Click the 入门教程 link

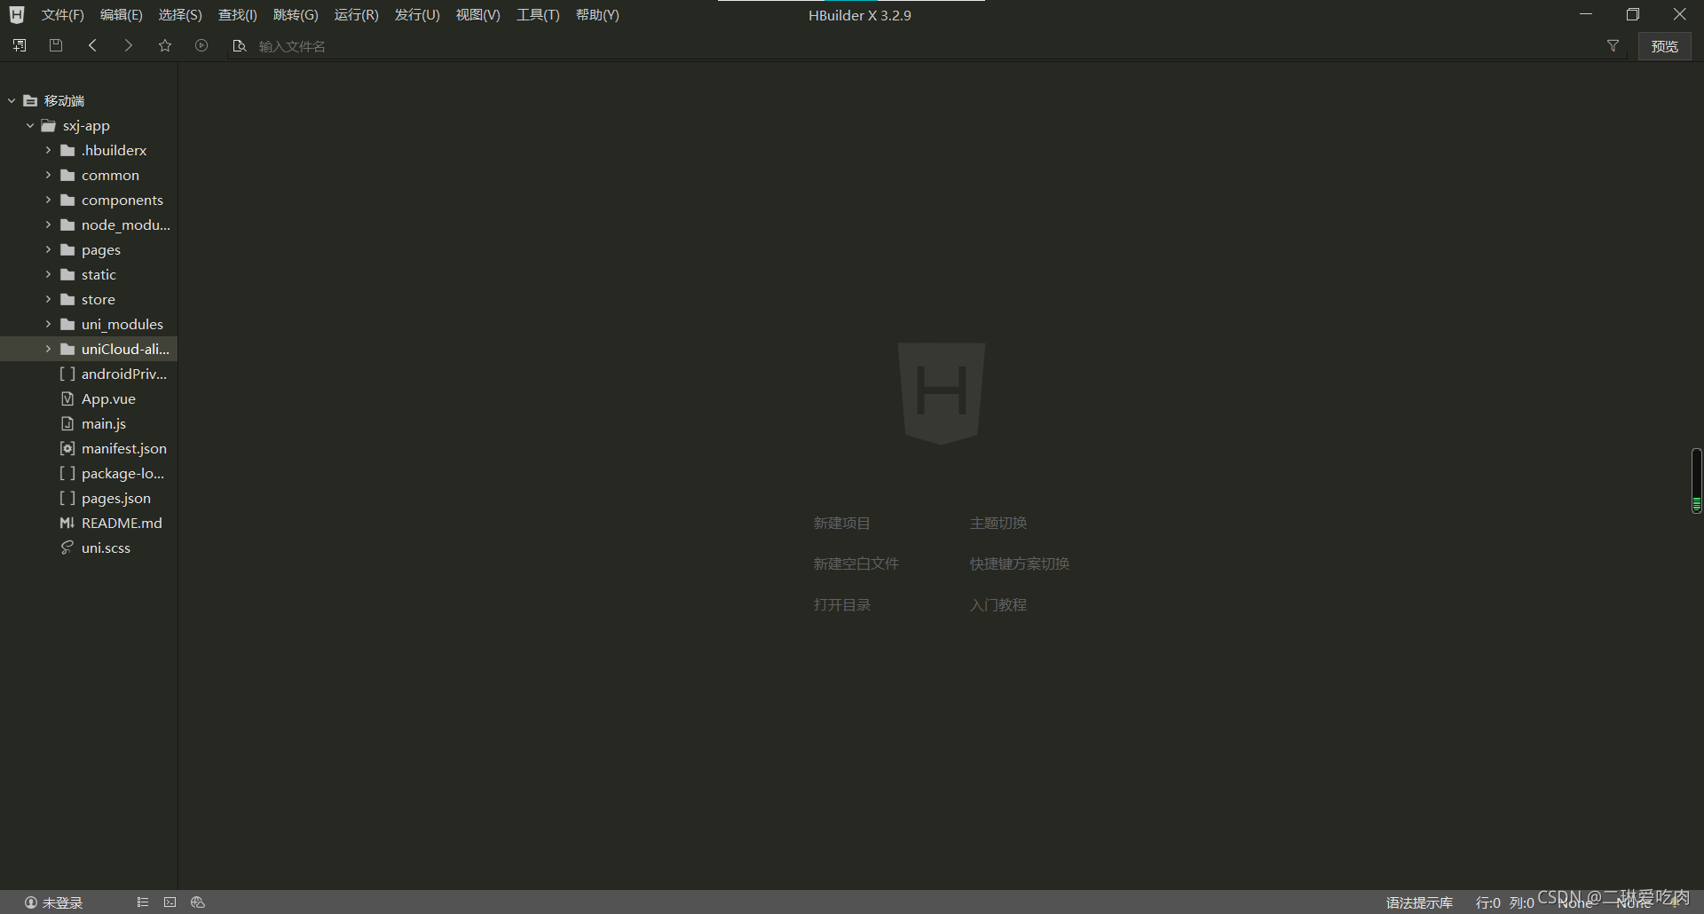click(998, 604)
